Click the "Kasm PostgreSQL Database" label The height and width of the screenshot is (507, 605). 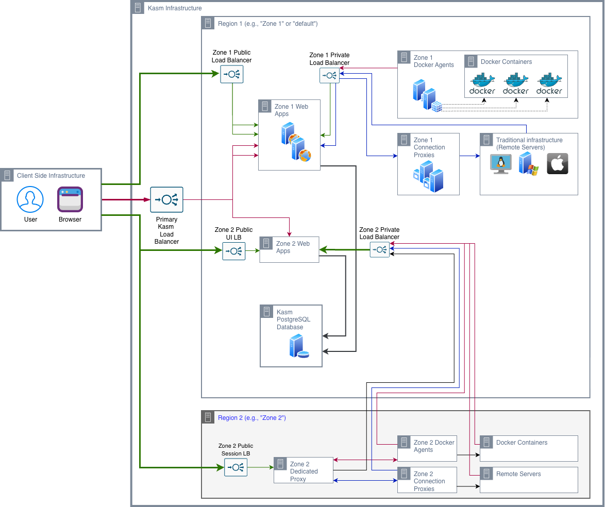[x=293, y=319]
